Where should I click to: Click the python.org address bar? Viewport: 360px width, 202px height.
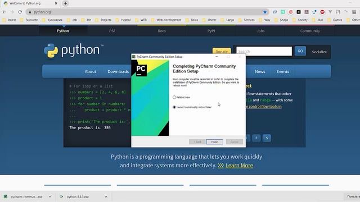pyautogui.click(x=147, y=12)
